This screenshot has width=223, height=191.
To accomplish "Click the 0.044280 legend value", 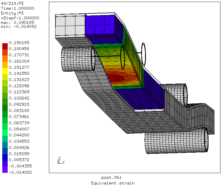I will click(x=19, y=135).
